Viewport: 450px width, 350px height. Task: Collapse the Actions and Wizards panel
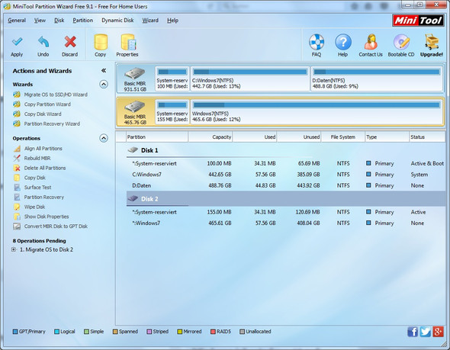tap(104, 71)
